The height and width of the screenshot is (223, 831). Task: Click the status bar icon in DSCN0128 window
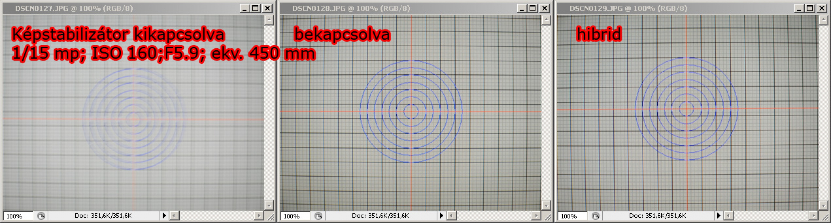click(318, 216)
